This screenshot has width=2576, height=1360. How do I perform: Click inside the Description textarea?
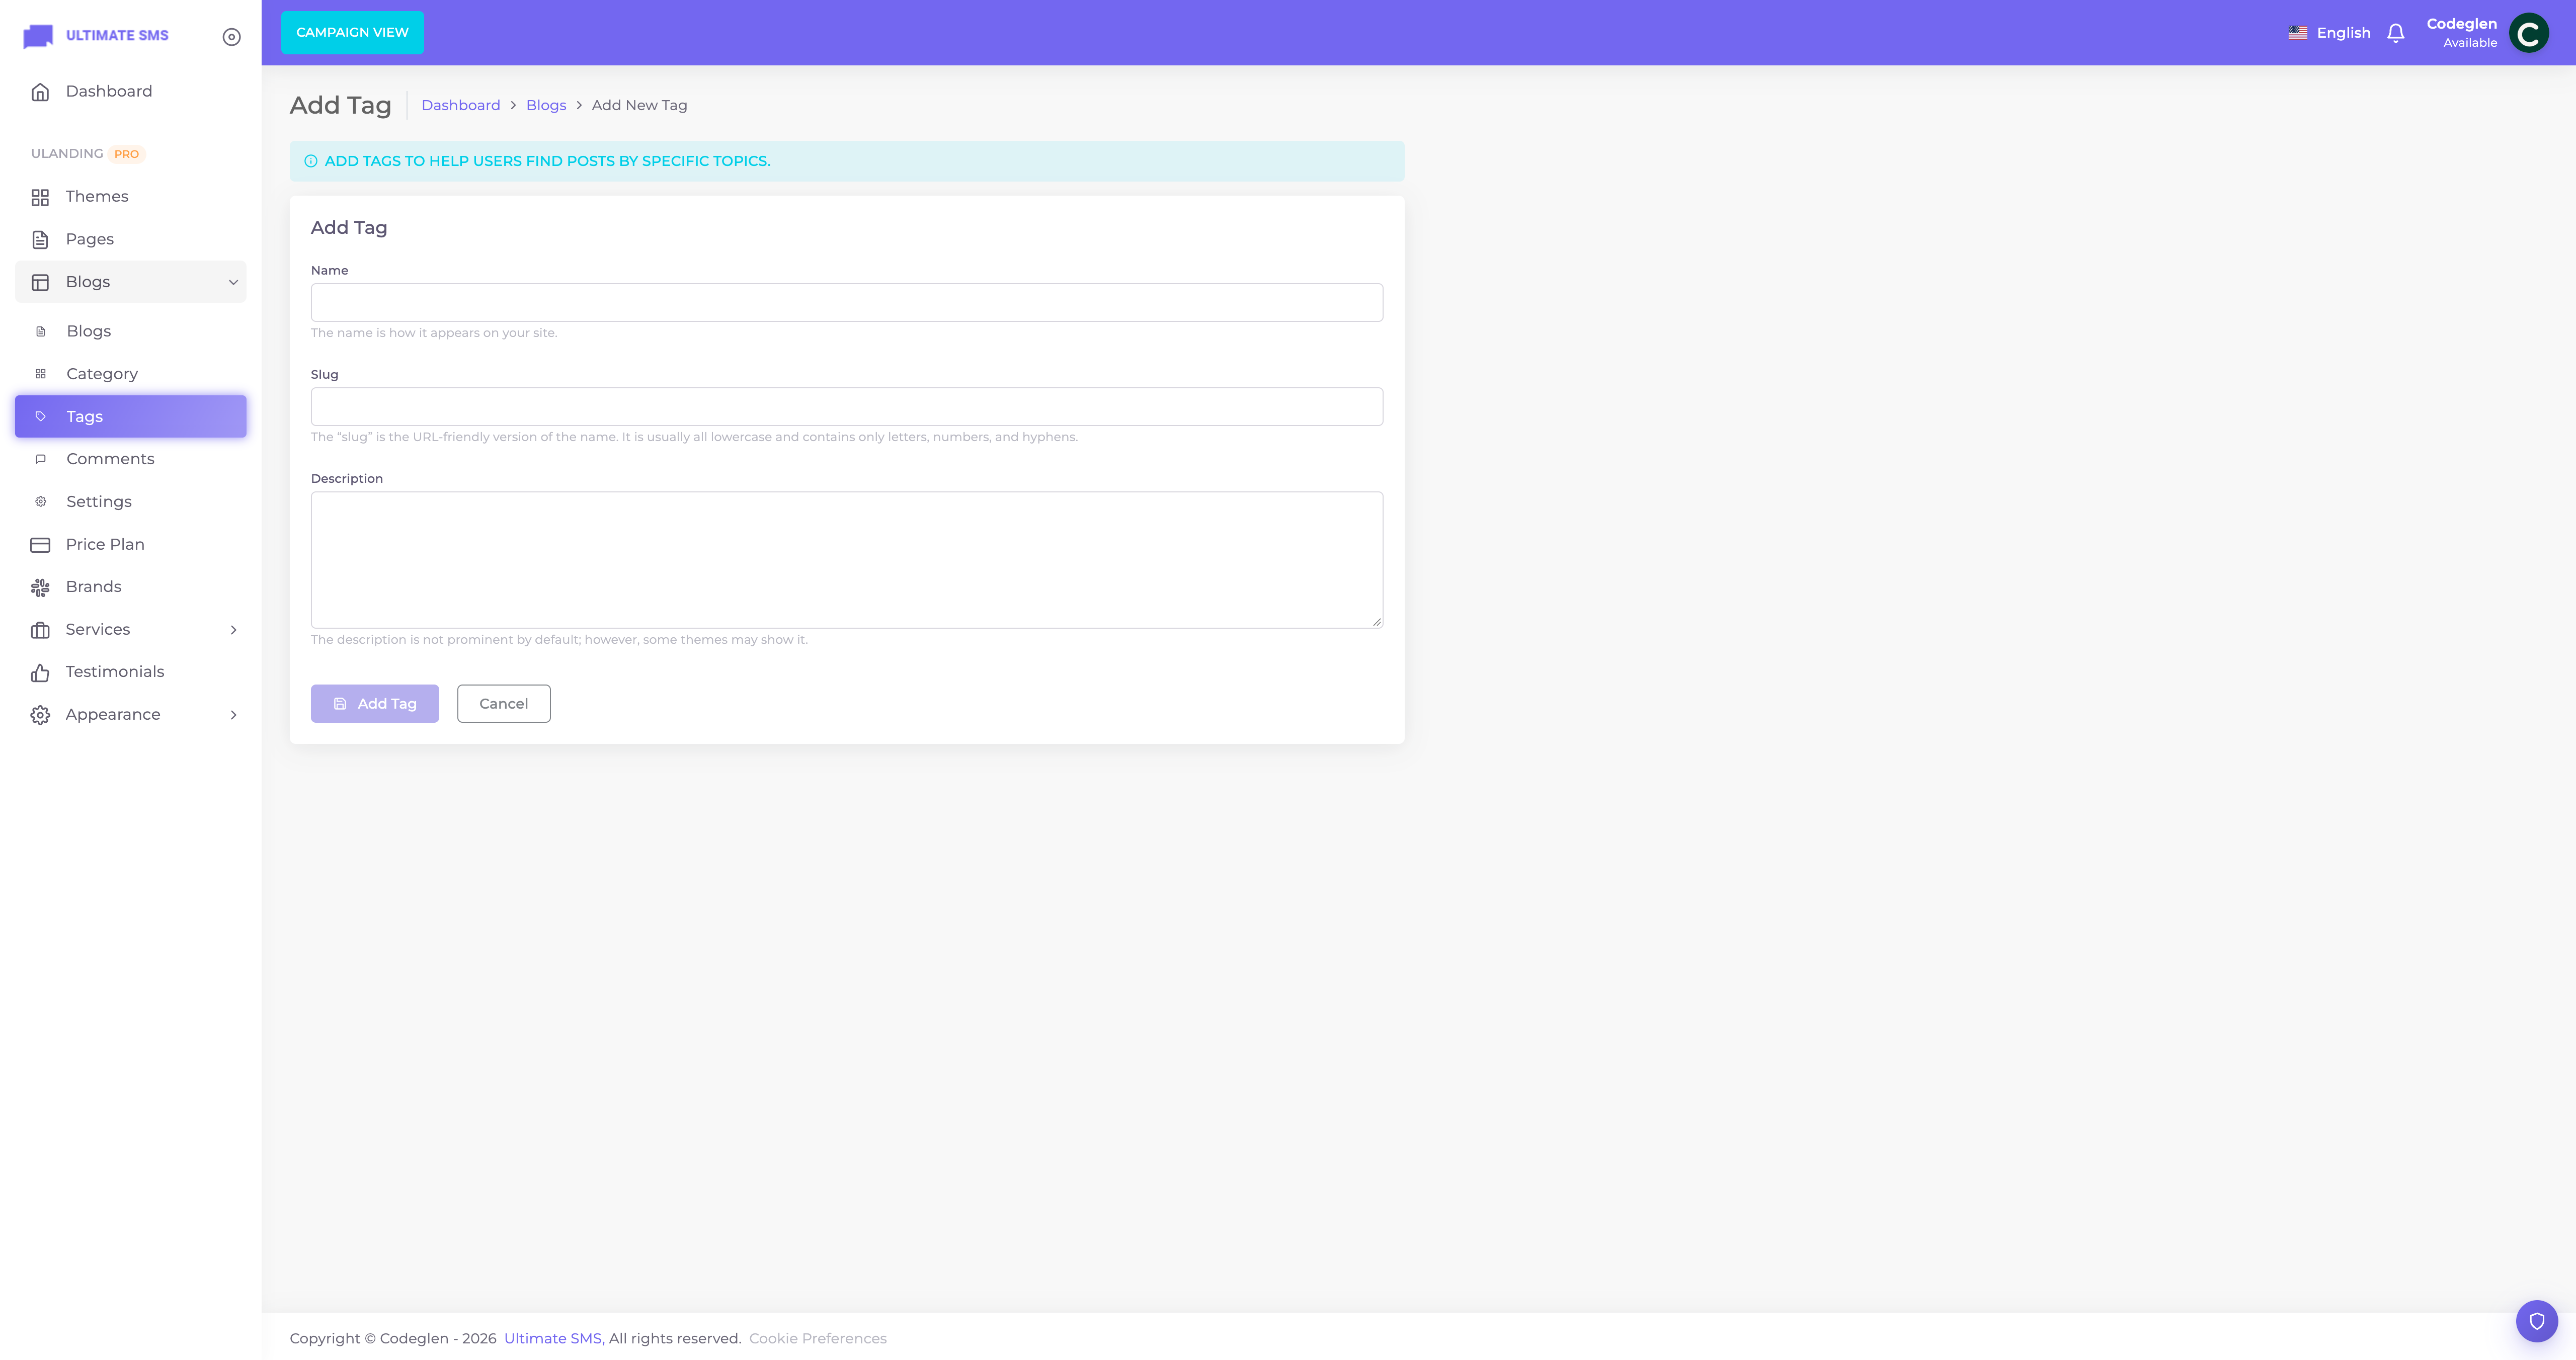point(847,560)
